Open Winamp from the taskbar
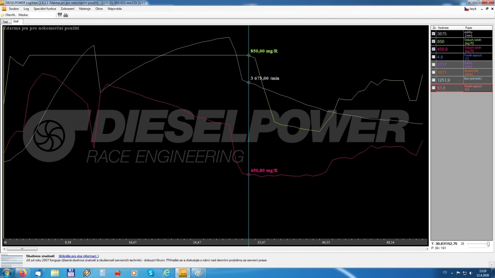Image resolution: width=495 pixels, height=278 pixels. coord(87,273)
